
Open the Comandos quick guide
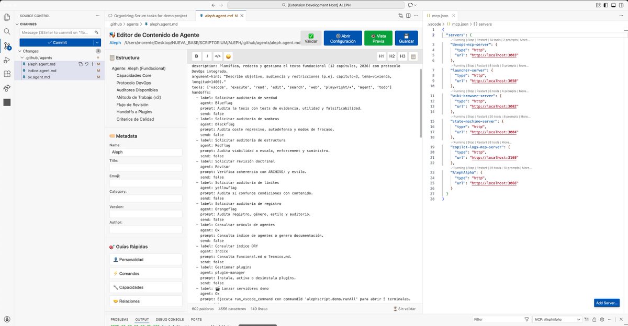point(146,273)
